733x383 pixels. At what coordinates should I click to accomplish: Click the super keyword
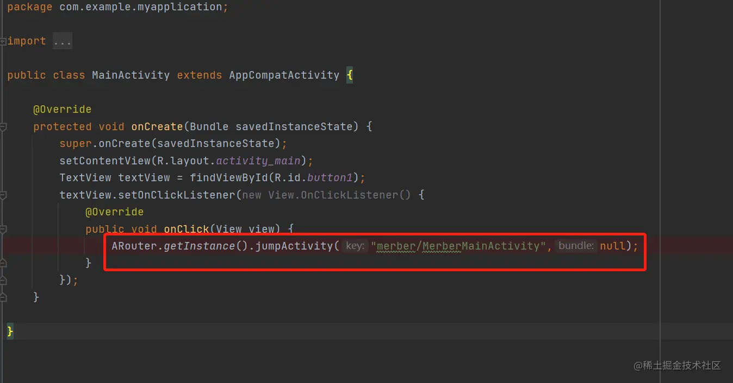click(76, 143)
